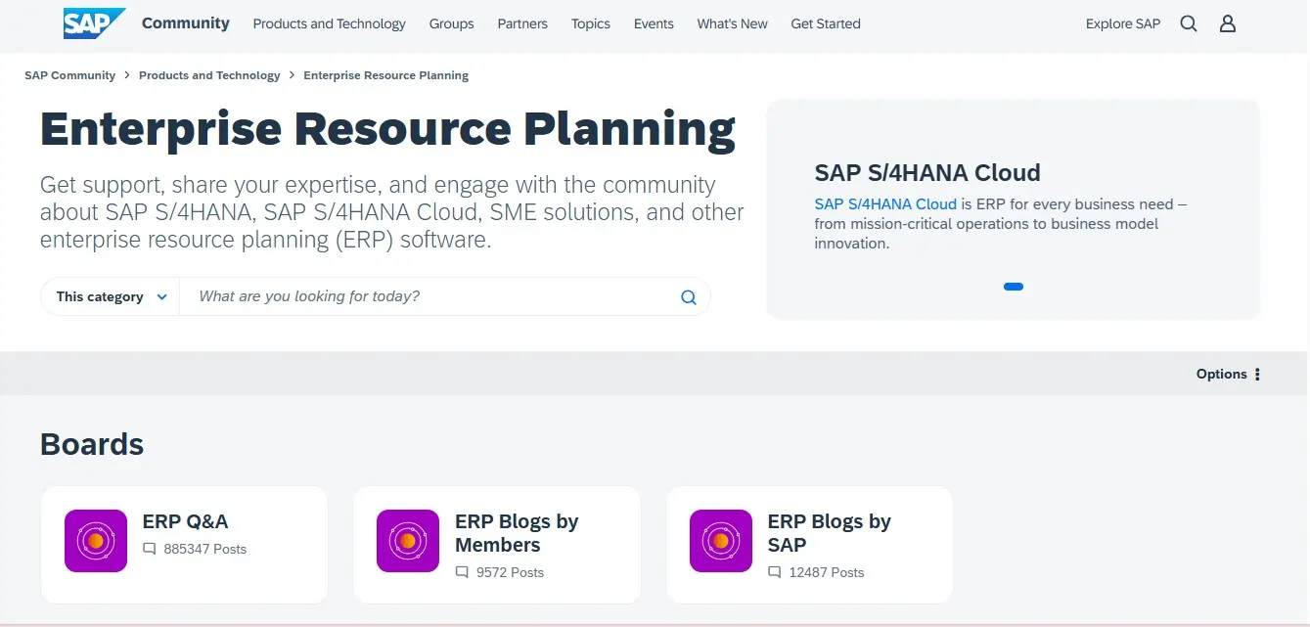Open the Get Started menu
Image resolution: width=1310 pixels, height=627 pixels.
point(826,23)
